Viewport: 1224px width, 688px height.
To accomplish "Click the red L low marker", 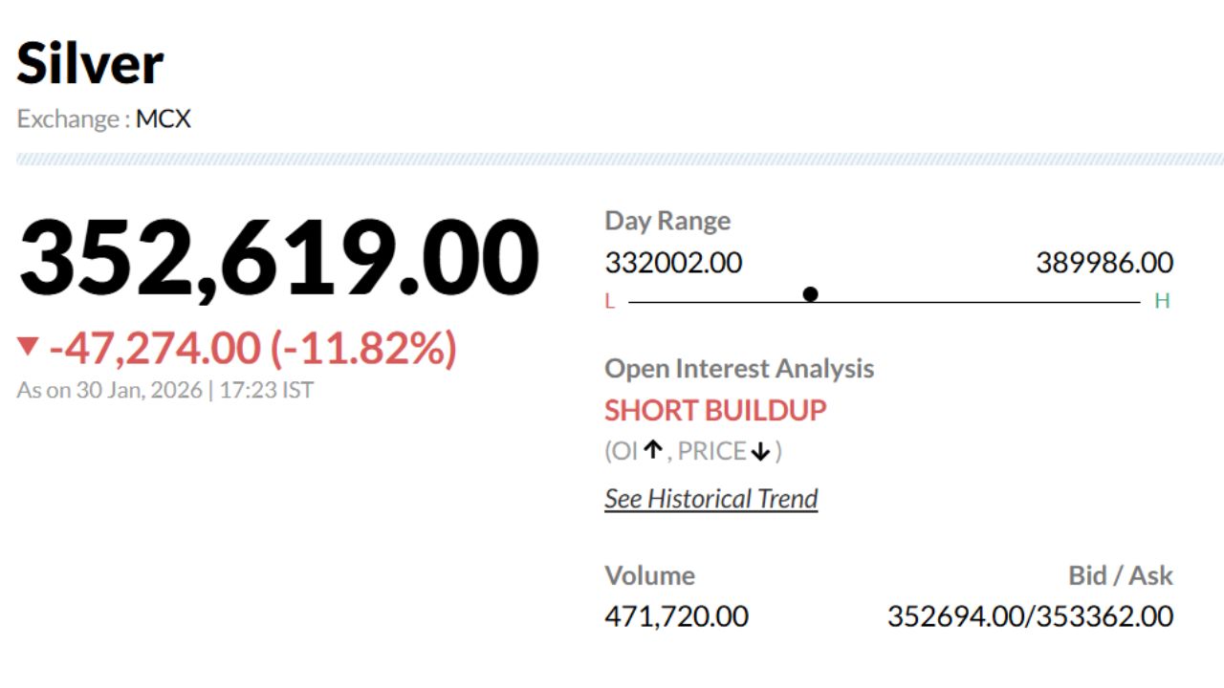I will (x=609, y=302).
